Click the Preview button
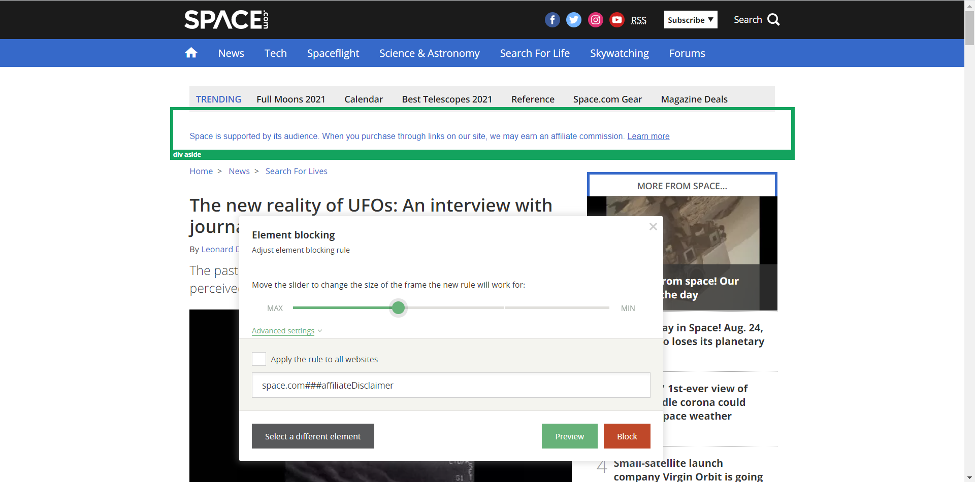 (570, 436)
